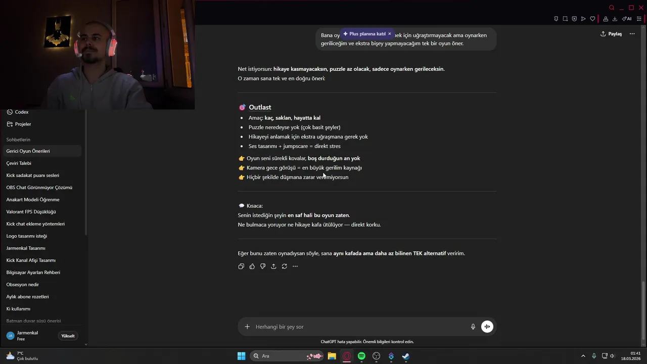Open the browser snapshot capture tool
This screenshot has width=647, height=364.
(565, 19)
